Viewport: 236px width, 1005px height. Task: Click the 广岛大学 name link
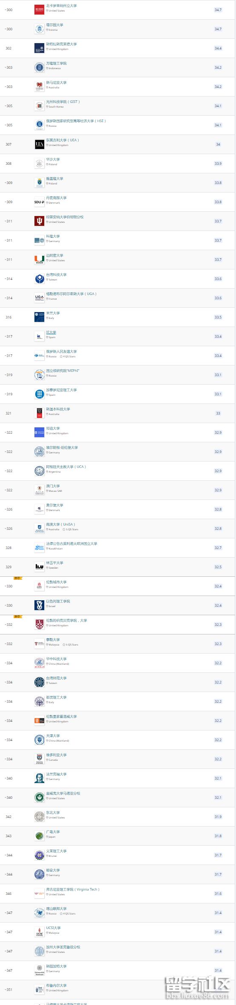[x=53, y=832]
